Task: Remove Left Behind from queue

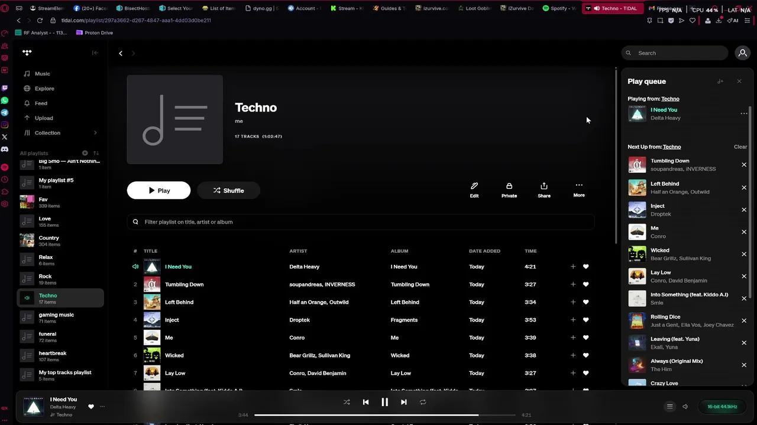Action: pyautogui.click(x=744, y=188)
